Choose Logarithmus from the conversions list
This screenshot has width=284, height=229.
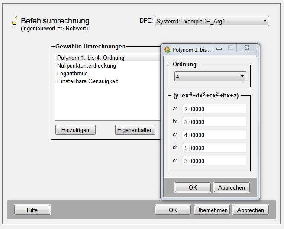72,74
